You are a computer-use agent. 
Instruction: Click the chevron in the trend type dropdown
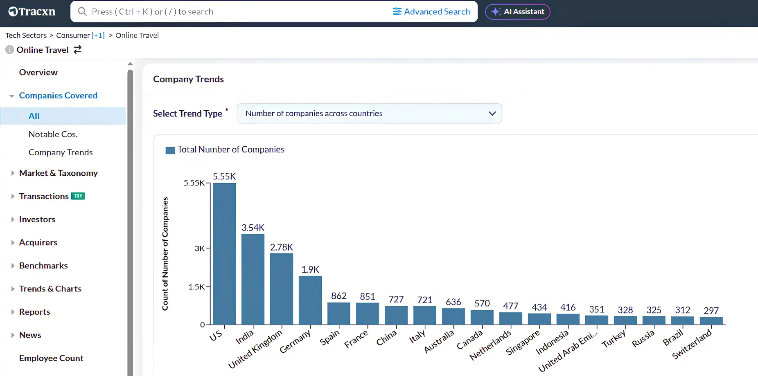tap(492, 114)
